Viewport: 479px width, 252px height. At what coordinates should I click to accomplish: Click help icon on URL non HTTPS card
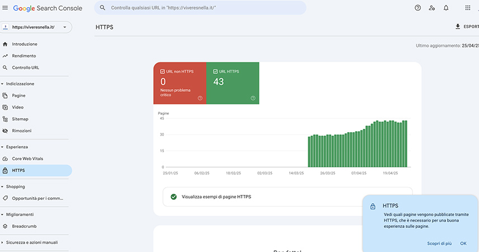[x=200, y=98]
